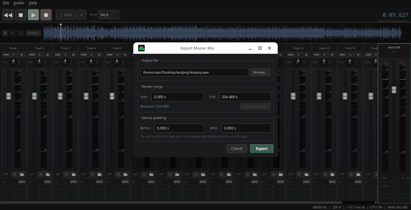Set punch-out point with the O button

13,33
